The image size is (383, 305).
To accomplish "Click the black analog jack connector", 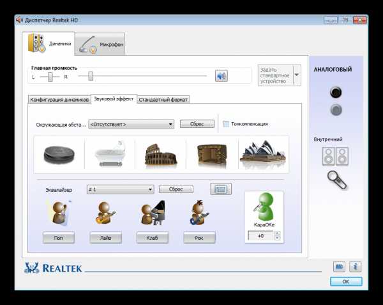I will (336, 92).
